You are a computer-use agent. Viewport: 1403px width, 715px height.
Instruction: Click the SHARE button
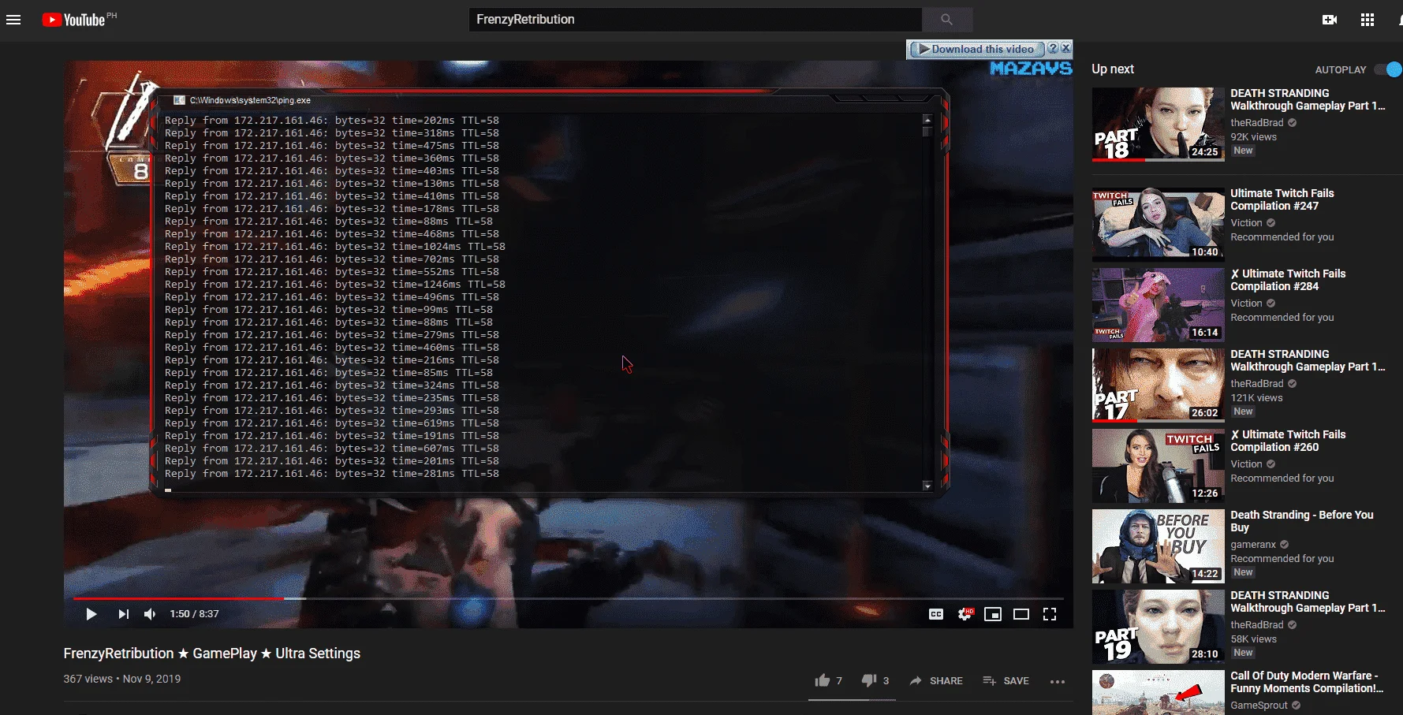click(x=936, y=680)
